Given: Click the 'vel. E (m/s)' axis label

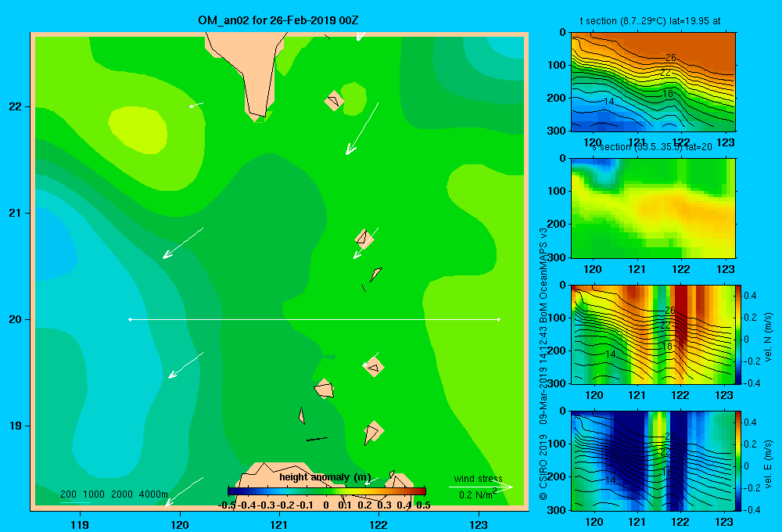Looking at the screenshot, I should coord(769,464).
